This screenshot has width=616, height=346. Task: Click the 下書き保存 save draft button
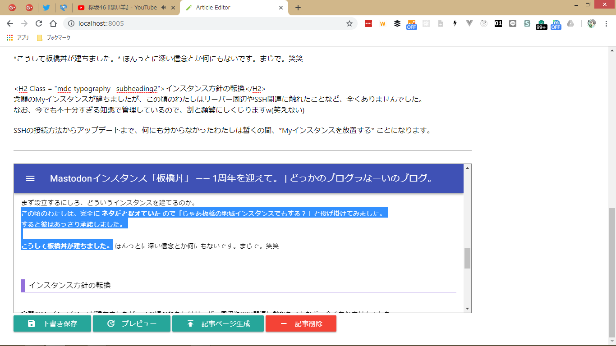click(52, 323)
